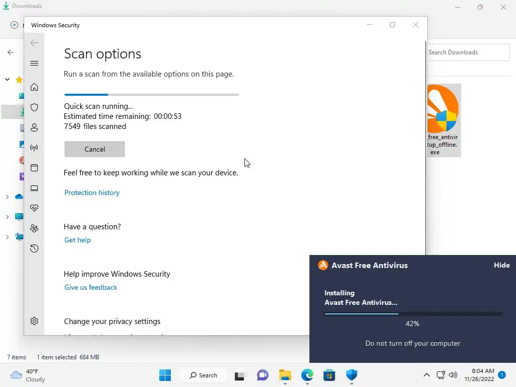Open Task View on the taskbar
Viewport: 516px width, 387px height.
[239, 375]
